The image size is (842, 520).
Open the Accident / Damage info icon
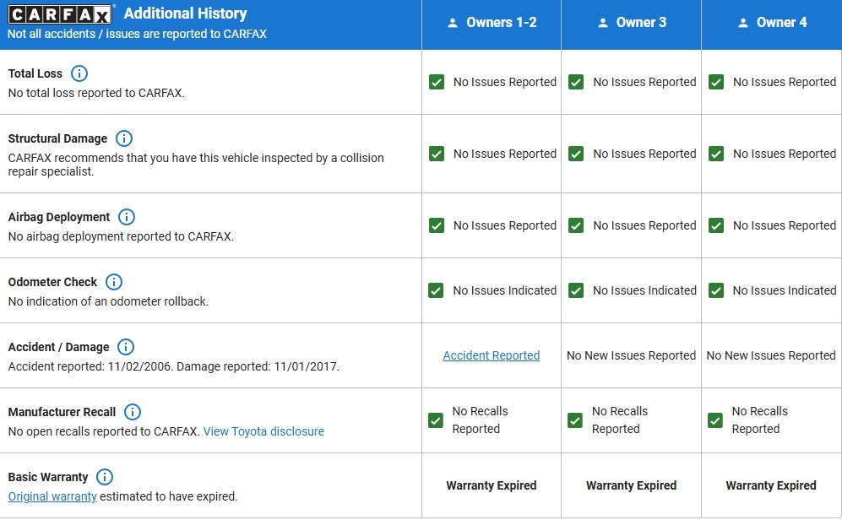click(126, 347)
